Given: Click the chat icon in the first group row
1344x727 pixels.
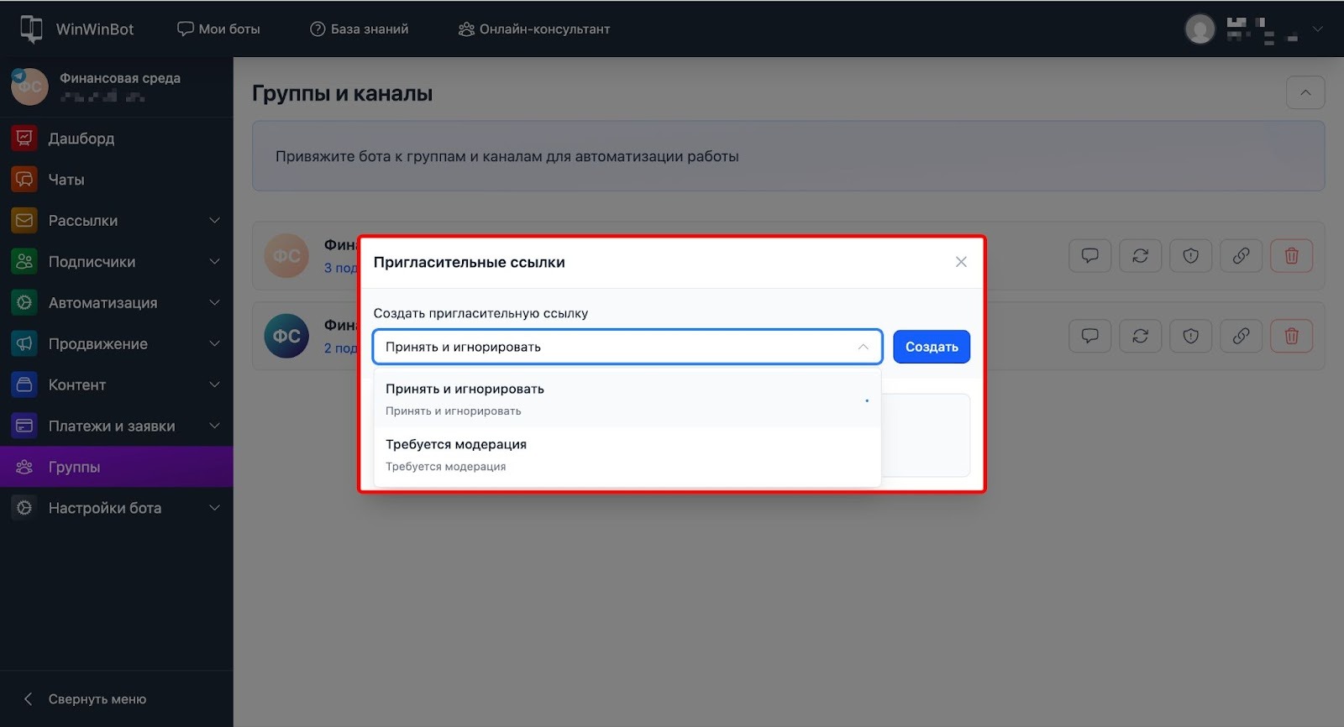Looking at the screenshot, I should [x=1089, y=256].
